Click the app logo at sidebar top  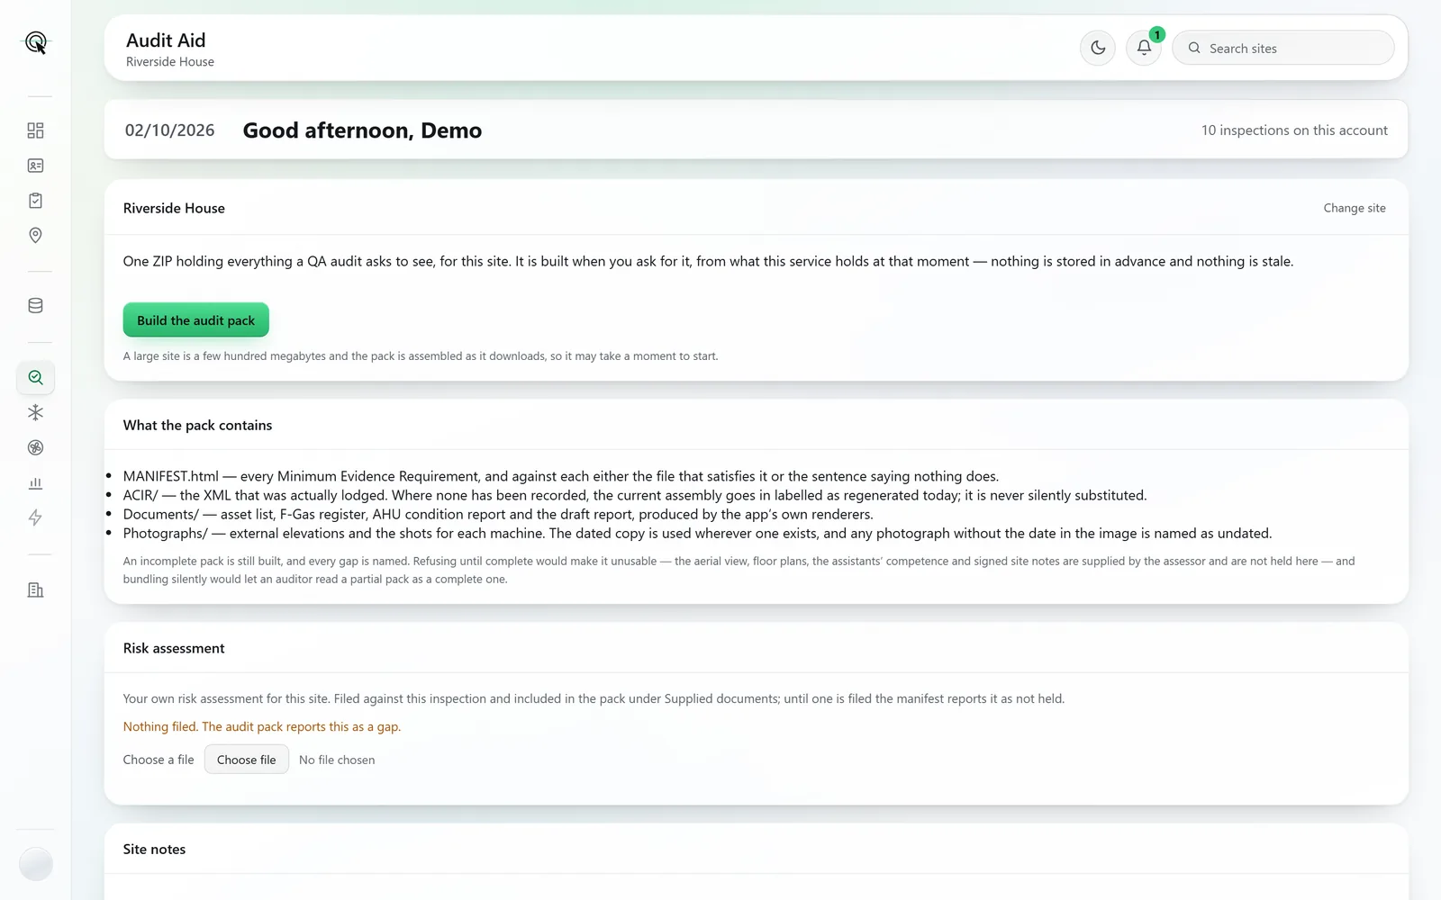tap(35, 42)
